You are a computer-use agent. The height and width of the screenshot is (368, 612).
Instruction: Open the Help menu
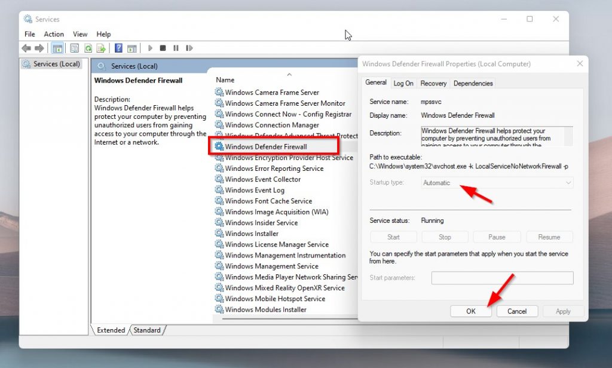click(103, 34)
